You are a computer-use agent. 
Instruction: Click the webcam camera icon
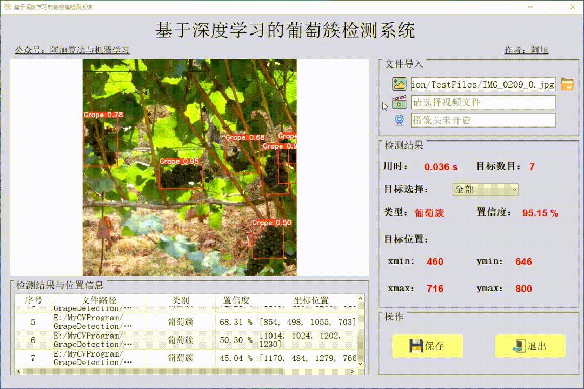(399, 120)
